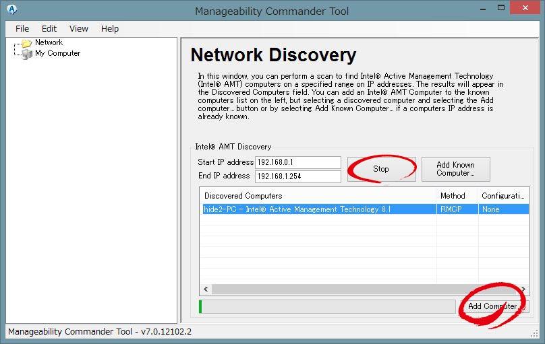Screen dimensions: 545x344
Task: Click the application icon in title bar
Action: (12, 9)
